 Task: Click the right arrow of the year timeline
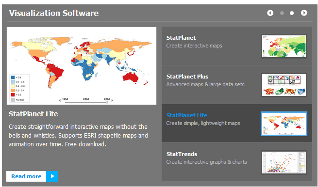tap(112, 100)
